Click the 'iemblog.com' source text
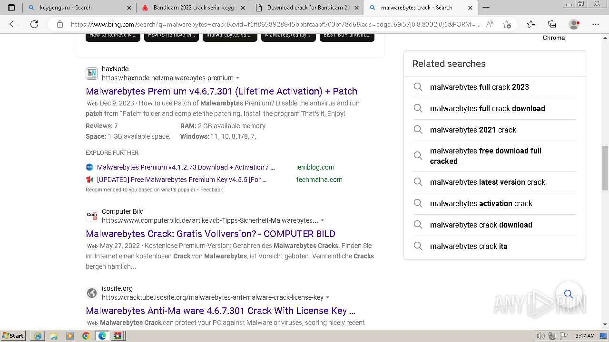Image resolution: width=609 pixels, height=342 pixels. pos(315,167)
